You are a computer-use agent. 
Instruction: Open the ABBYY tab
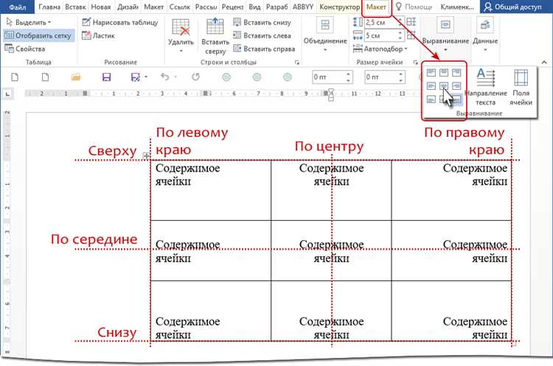[x=302, y=7]
